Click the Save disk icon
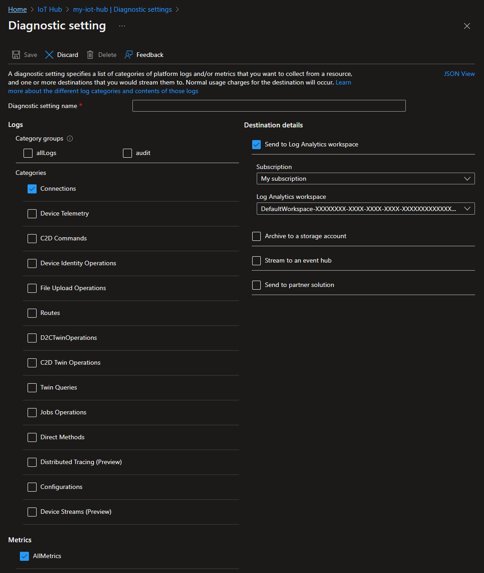Viewport: 484px width, 573px height. point(16,54)
